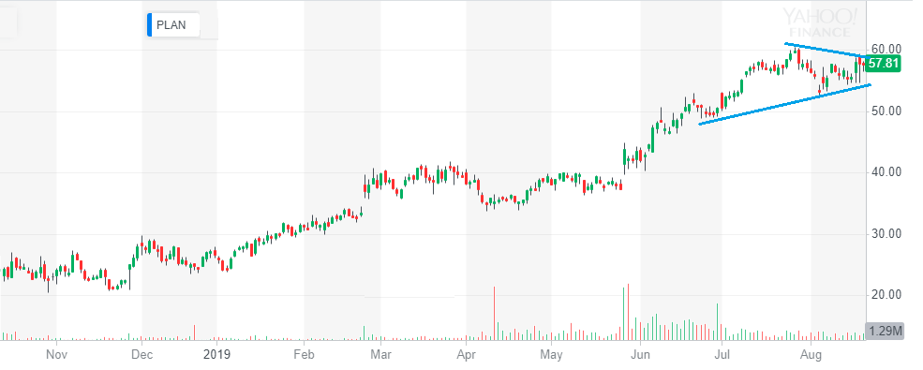Select the Feb label on the time axis
This screenshot has width=923, height=370.
pos(304,355)
